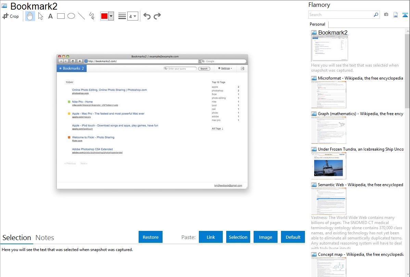Click the Under Frozen Tundra snapshot title
This screenshot has width=410, height=277.
coord(361,149)
